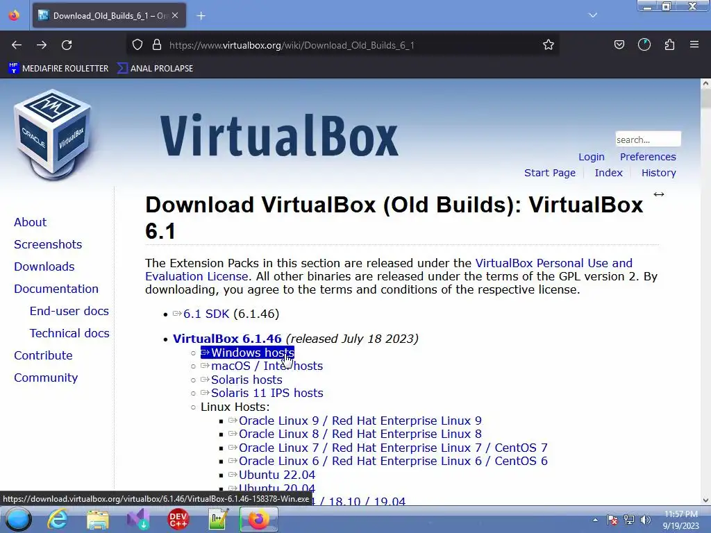The height and width of the screenshot is (533, 711).
Task: Open the Action Center flag icon
Action: pyautogui.click(x=612, y=520)
